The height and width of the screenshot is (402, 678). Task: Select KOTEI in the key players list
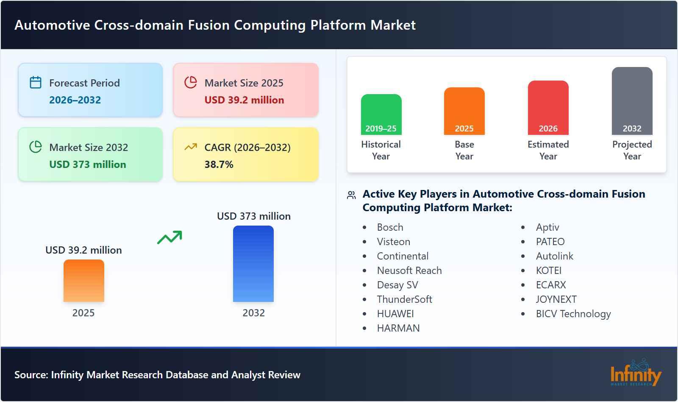click(549, 271)
